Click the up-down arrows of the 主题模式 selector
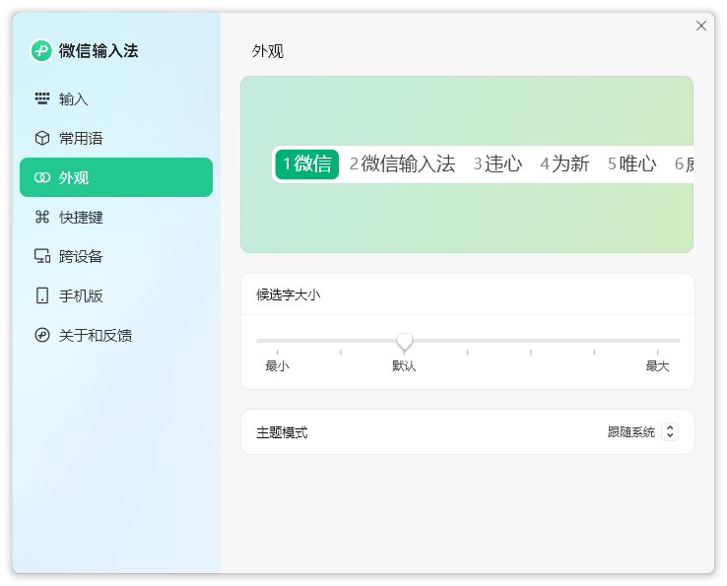 click(671, 432)
